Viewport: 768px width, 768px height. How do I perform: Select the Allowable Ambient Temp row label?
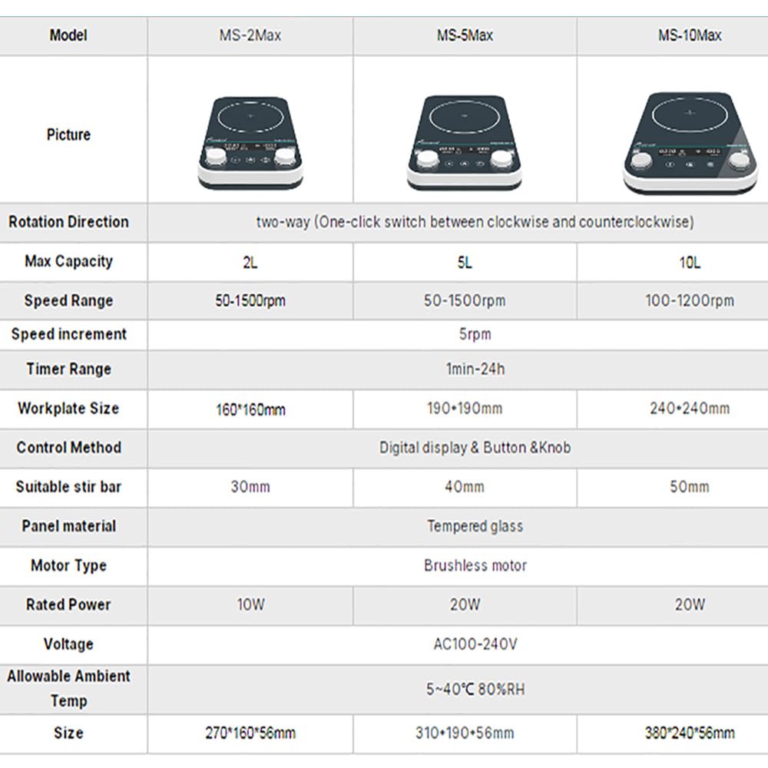[x=68, y=688]
